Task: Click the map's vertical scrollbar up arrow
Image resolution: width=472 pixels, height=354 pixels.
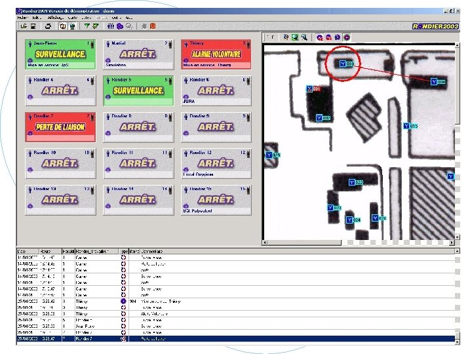Action: click(457, 45)
